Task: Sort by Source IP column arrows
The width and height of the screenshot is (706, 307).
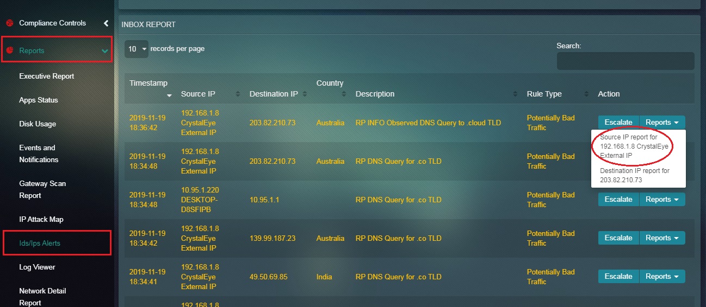Action: (238, 94)
